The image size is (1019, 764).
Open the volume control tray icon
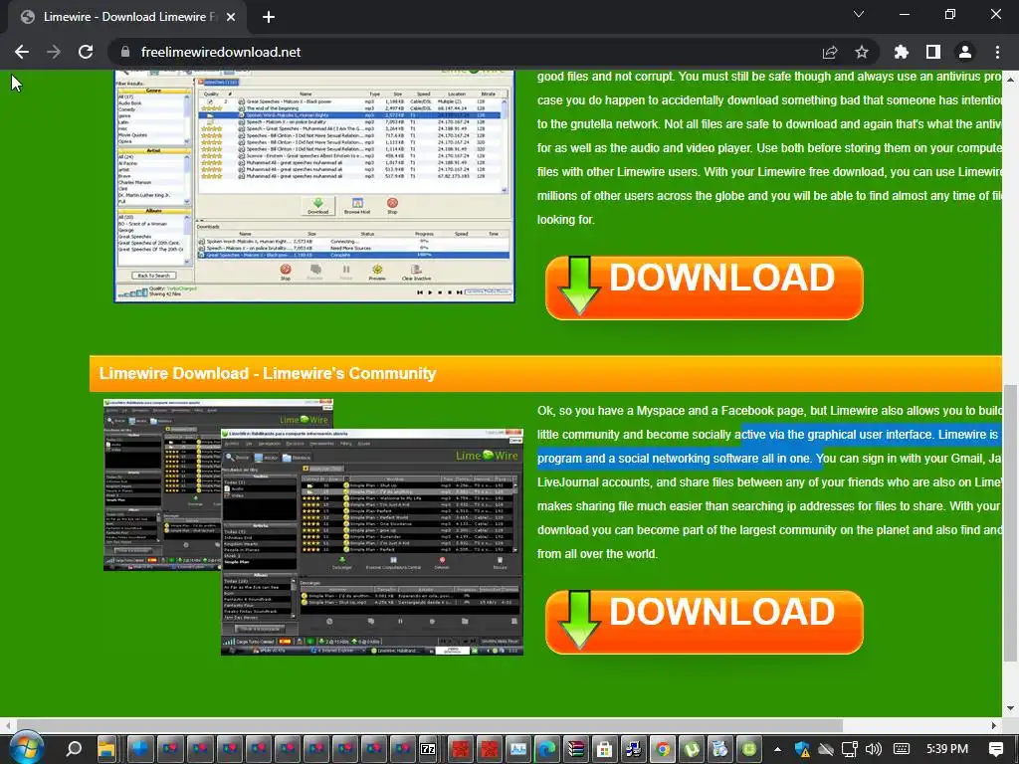click(x=874, y=749)
